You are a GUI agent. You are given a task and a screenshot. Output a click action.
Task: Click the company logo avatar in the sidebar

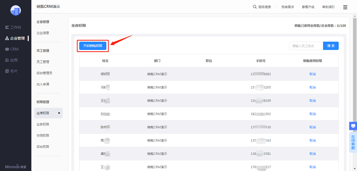[16, 10]
